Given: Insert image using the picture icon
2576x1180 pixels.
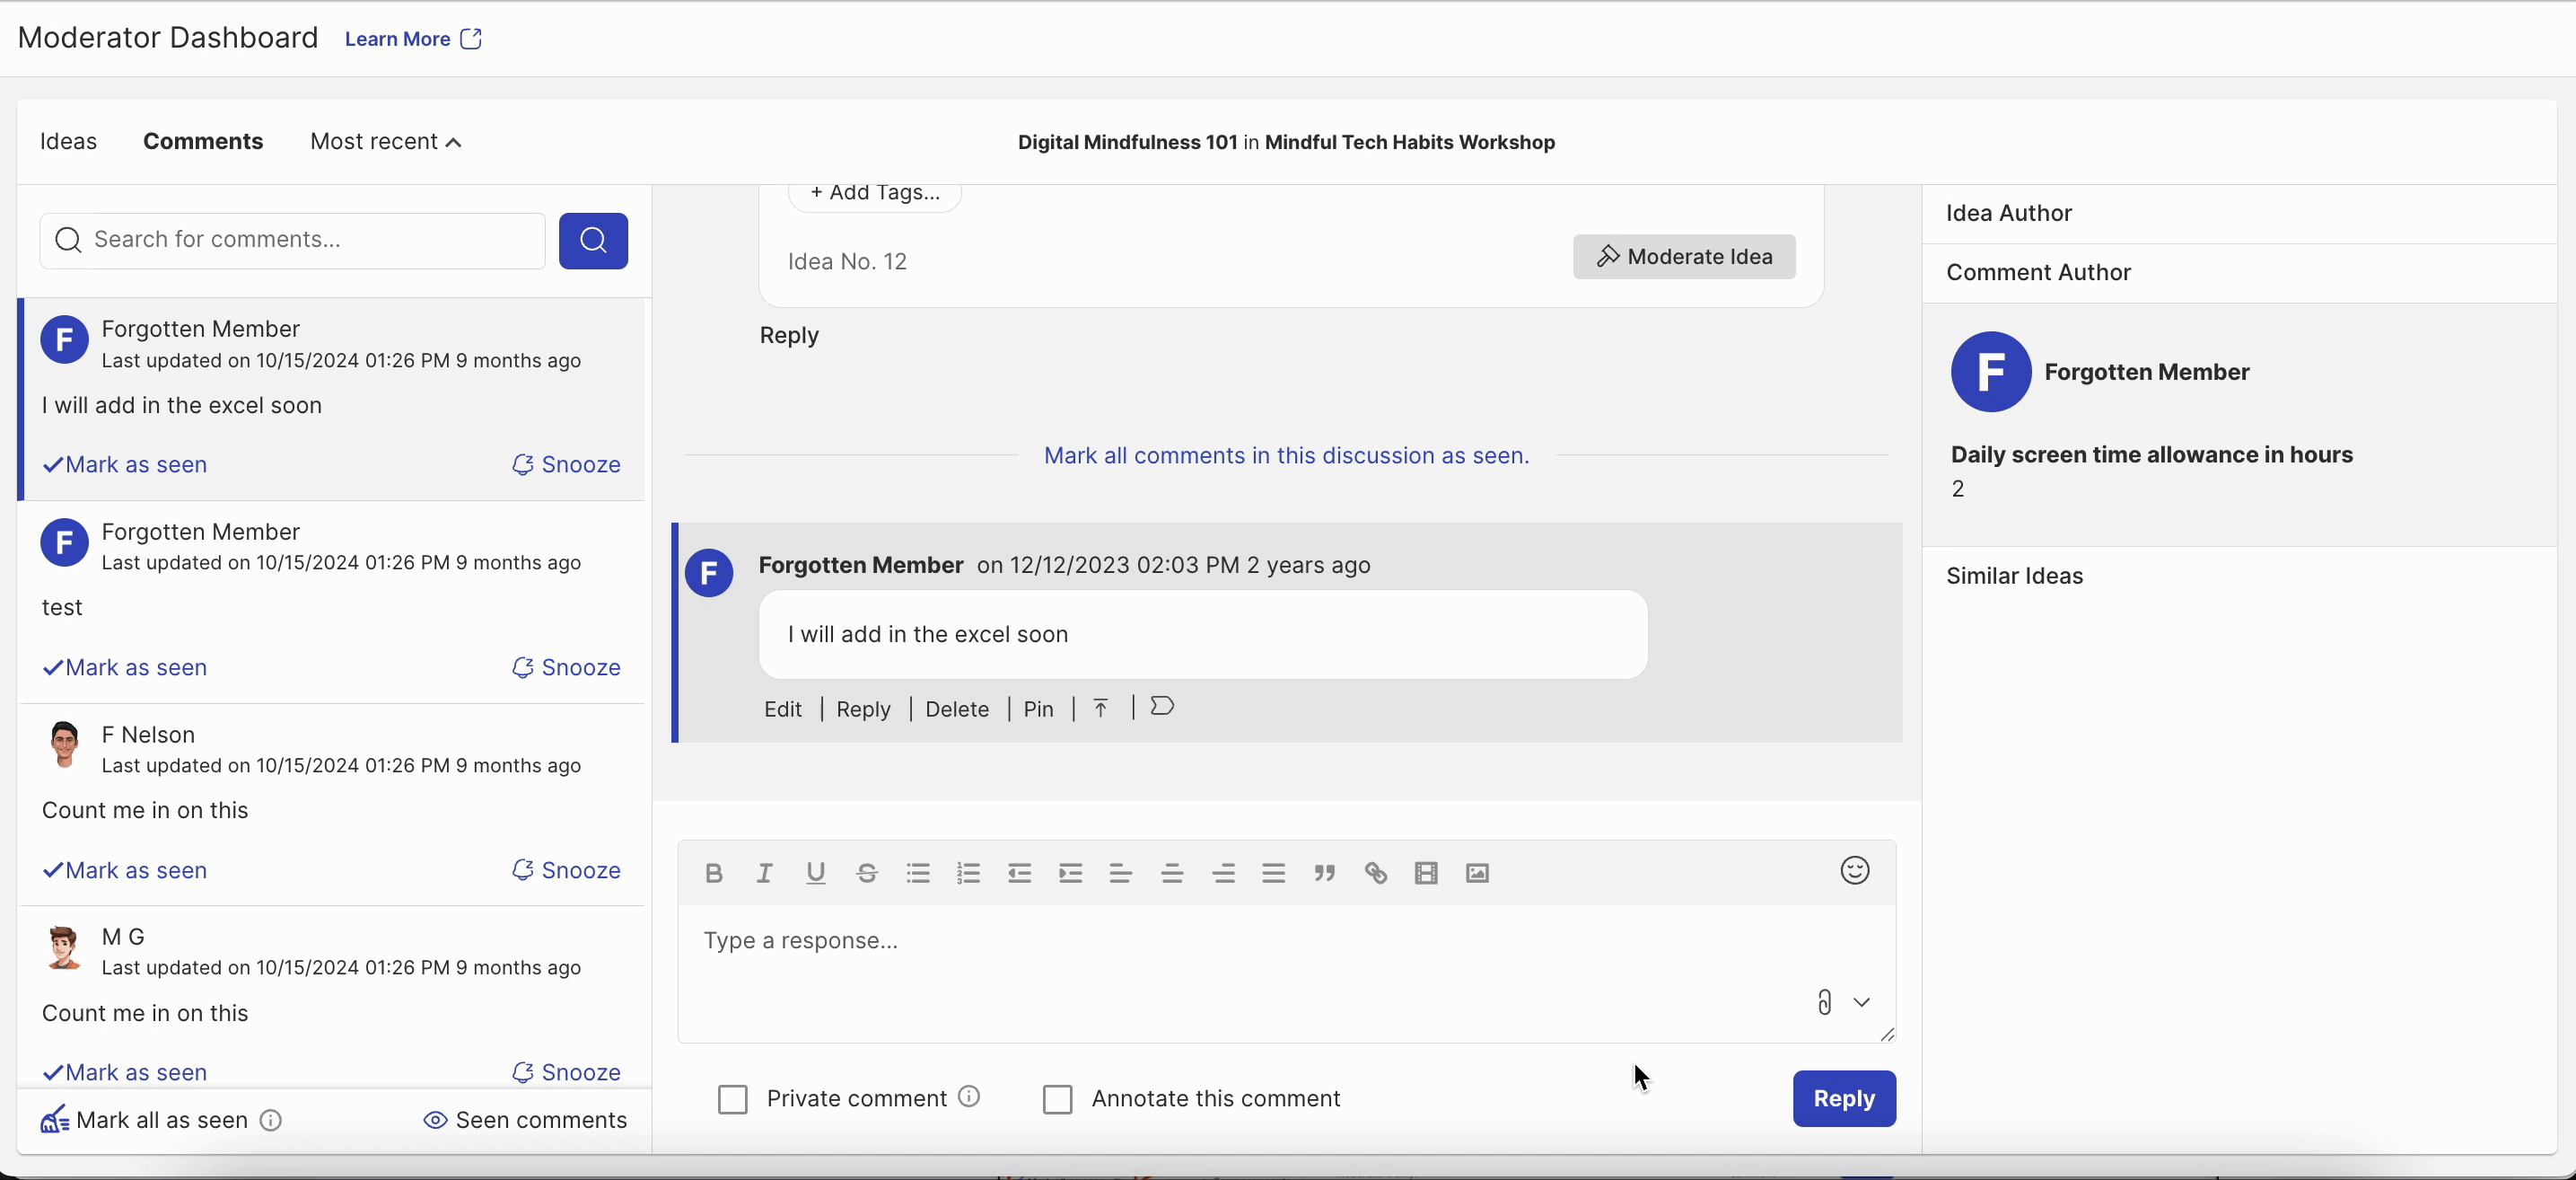Looking at the screenshot, I should [x=1477, y=873].
